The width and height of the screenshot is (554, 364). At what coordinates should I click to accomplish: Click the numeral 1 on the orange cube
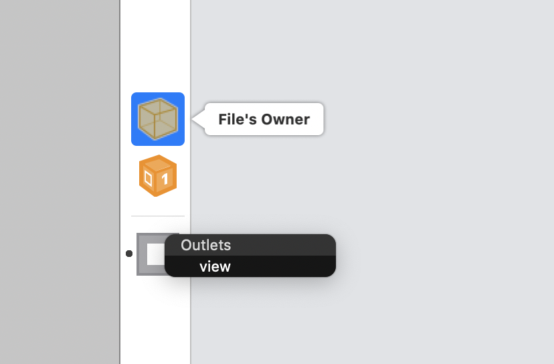[x=165, y=179]
